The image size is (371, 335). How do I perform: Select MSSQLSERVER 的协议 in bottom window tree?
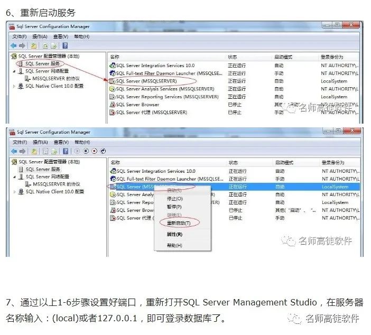[57, 184]
